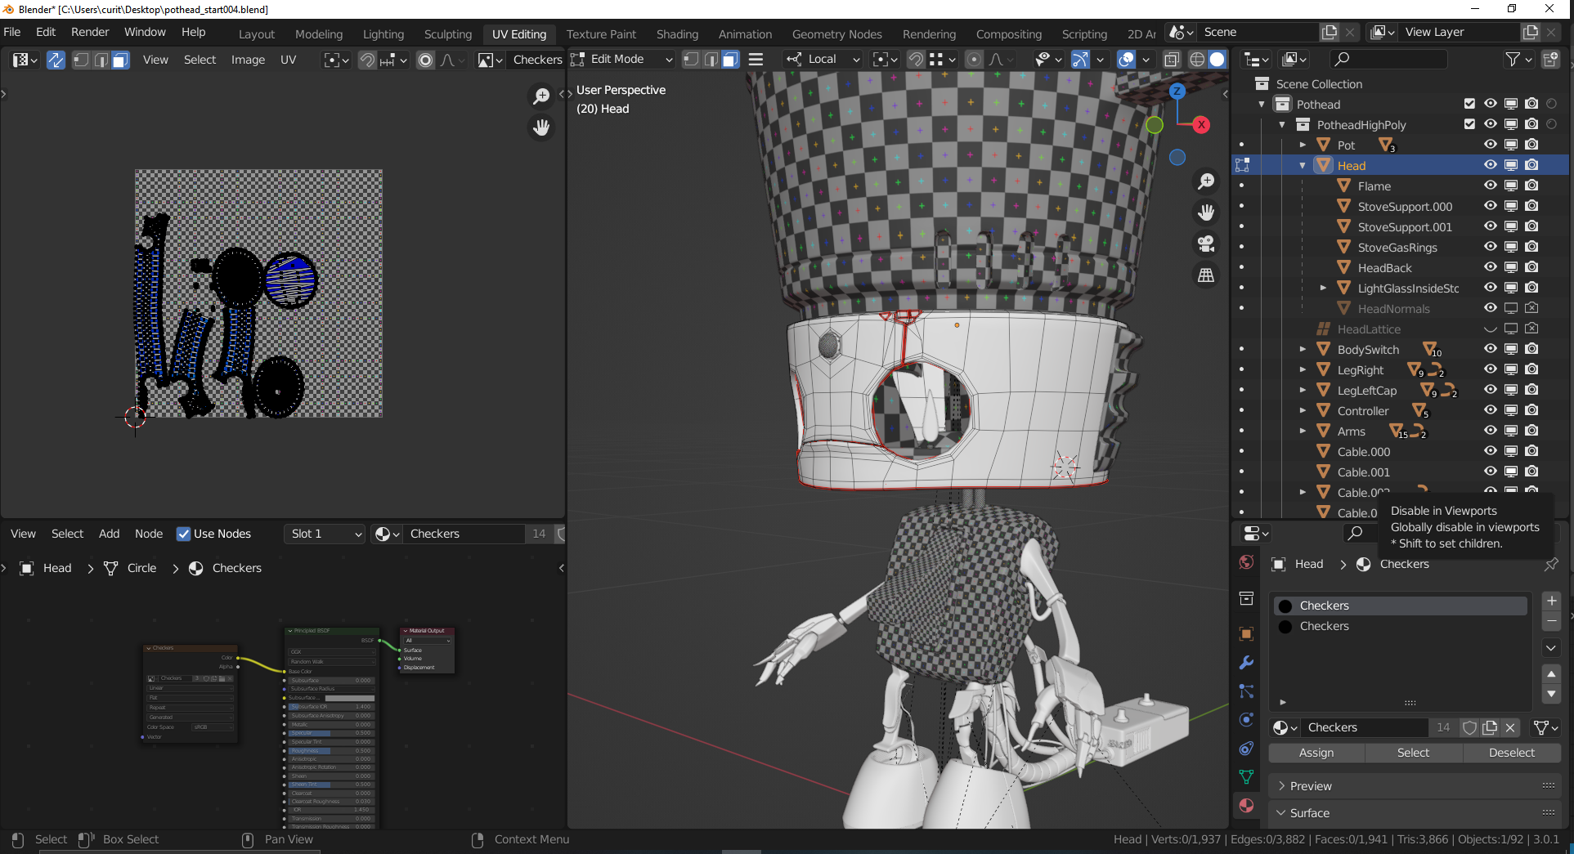Open the Modifier wrench properties tab
1574x854 pixels.
click(1246, 663)
